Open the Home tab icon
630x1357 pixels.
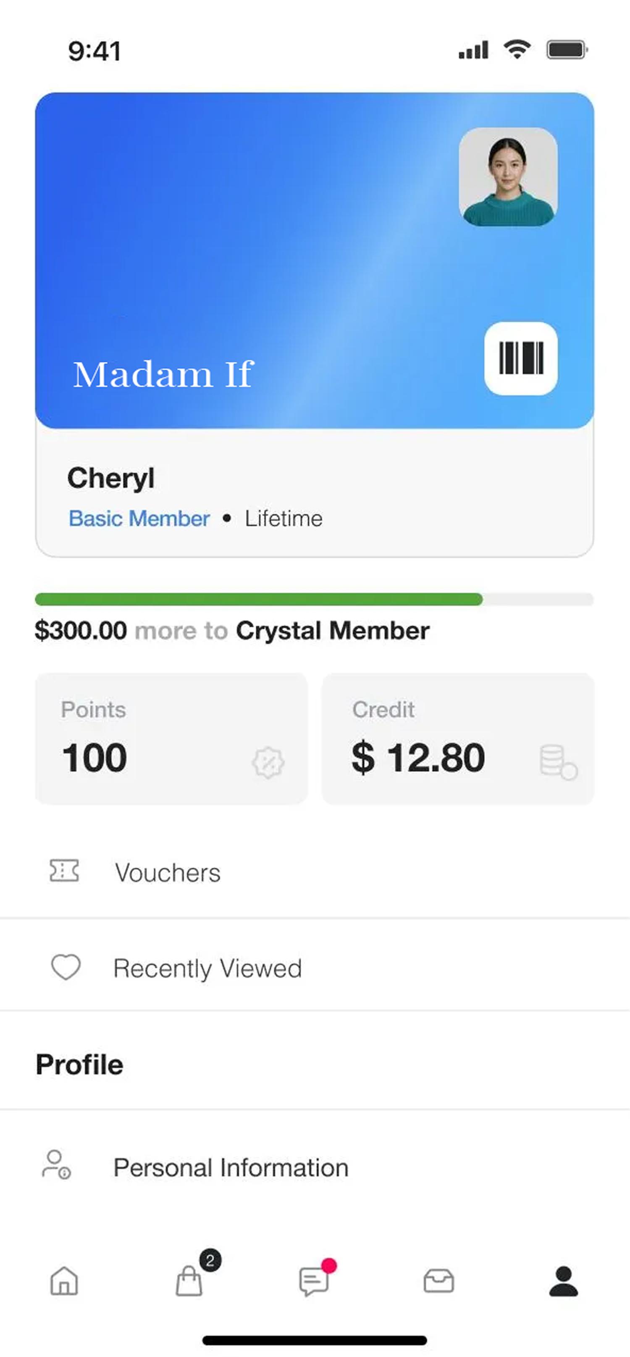pos(64,1281)
